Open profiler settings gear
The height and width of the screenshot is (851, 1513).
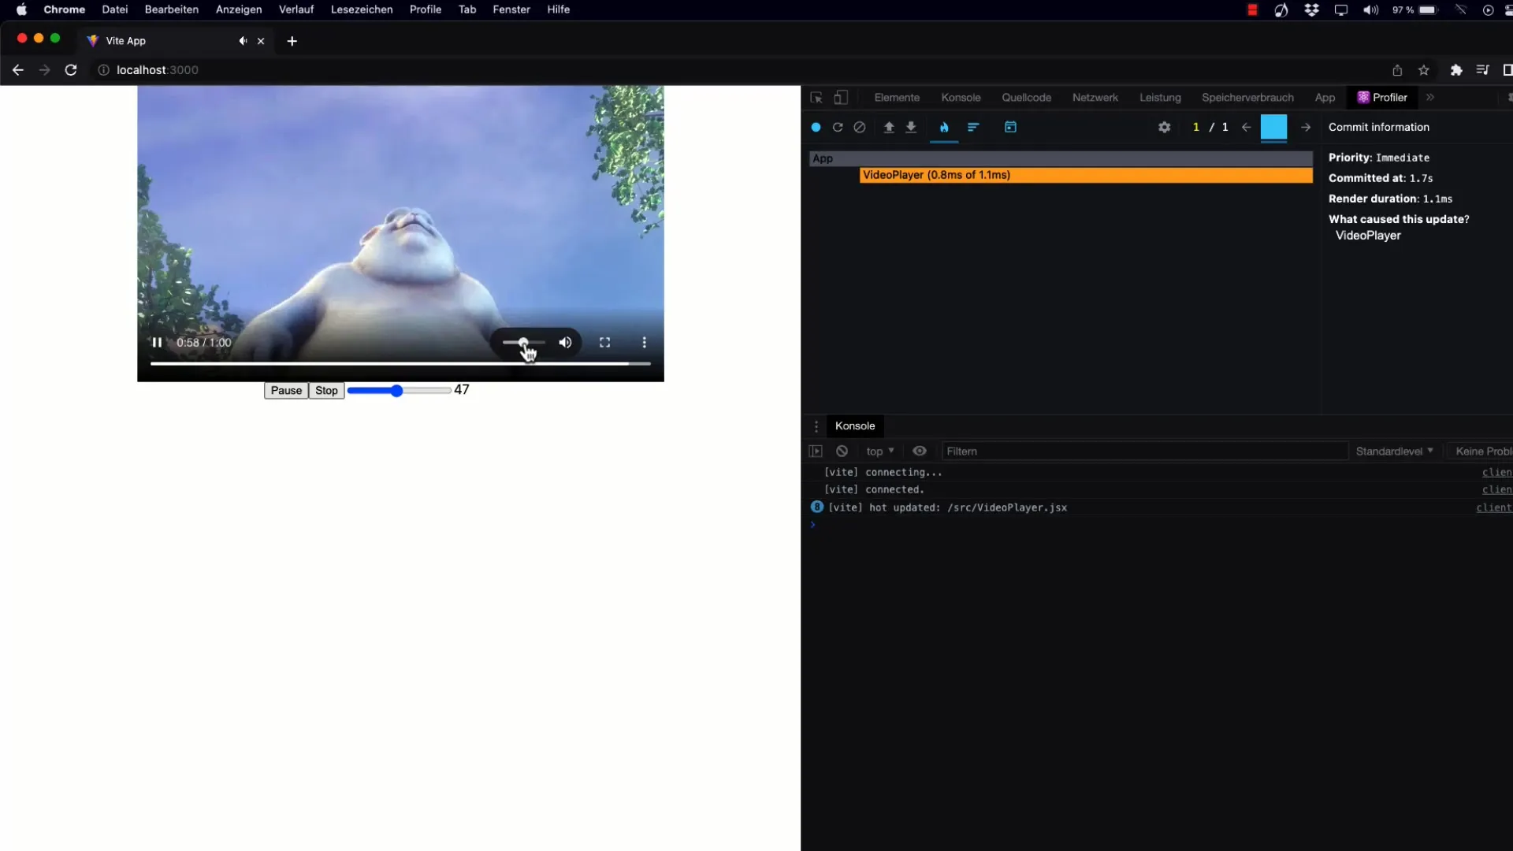pos(1164,127)
